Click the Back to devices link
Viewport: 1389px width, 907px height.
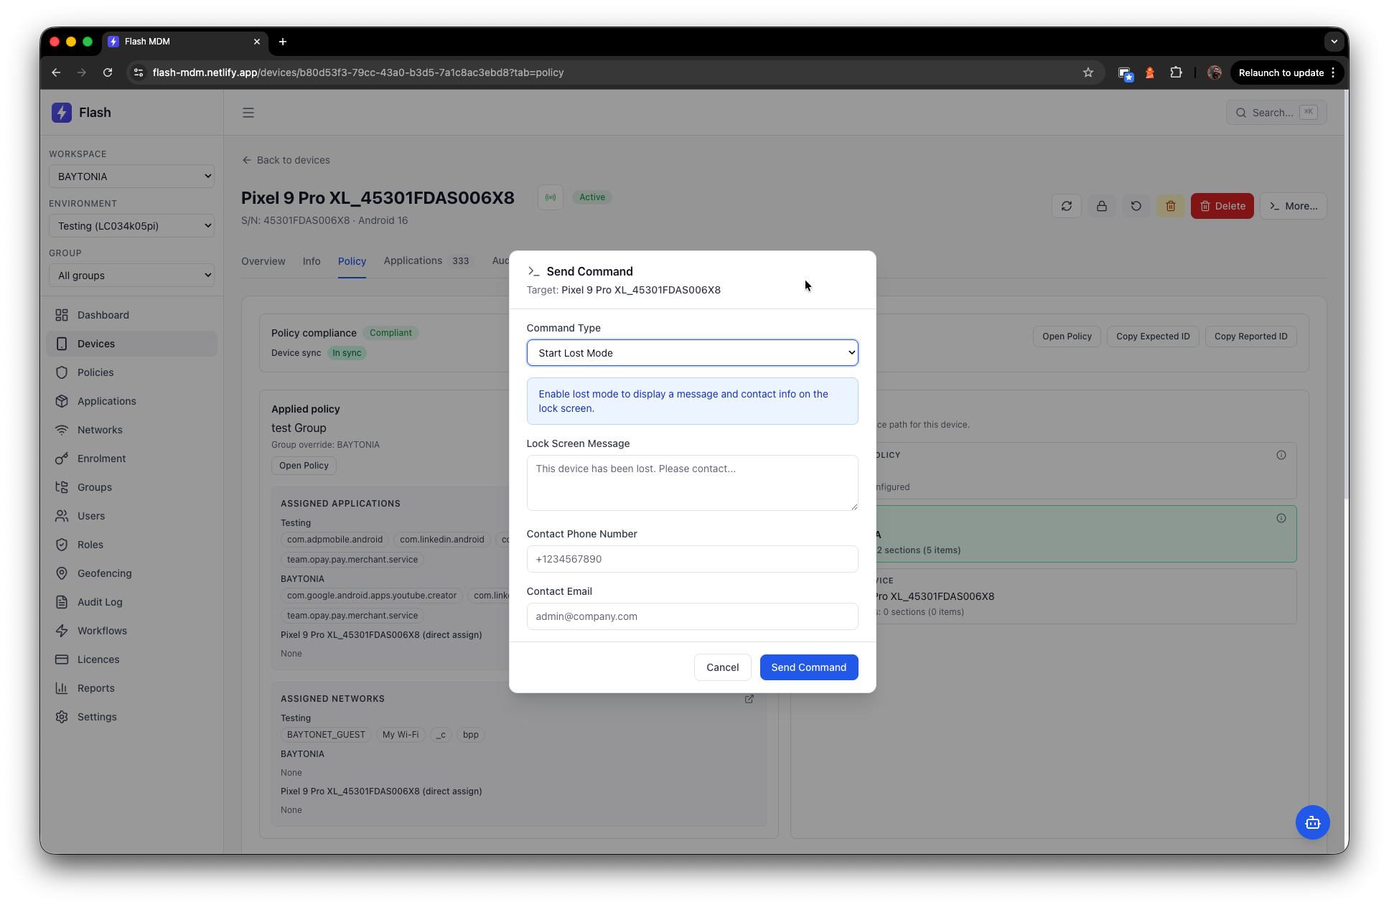click(x=286, y=160)
